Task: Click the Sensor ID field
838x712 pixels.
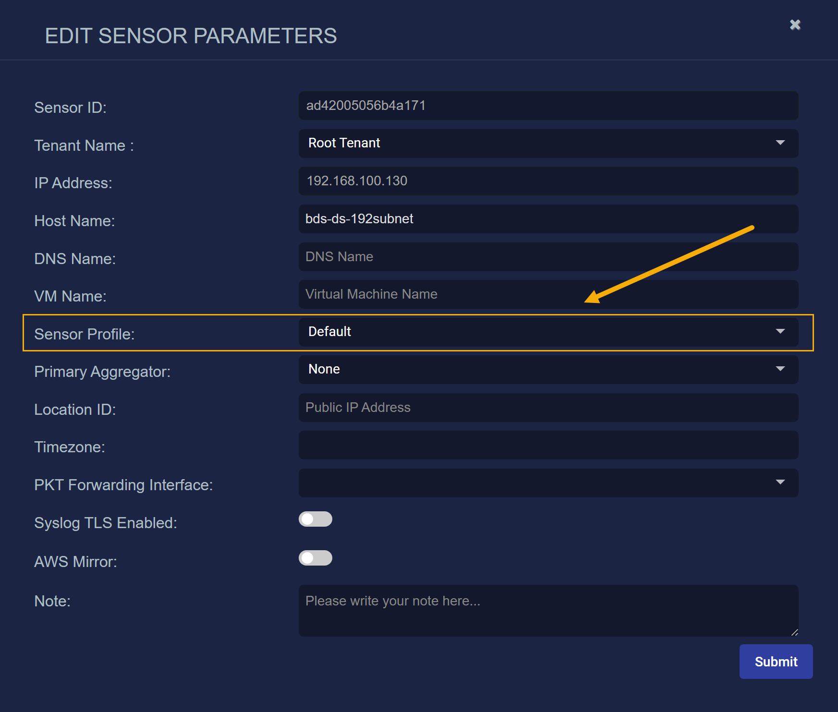Action: [x=548, y=106]
